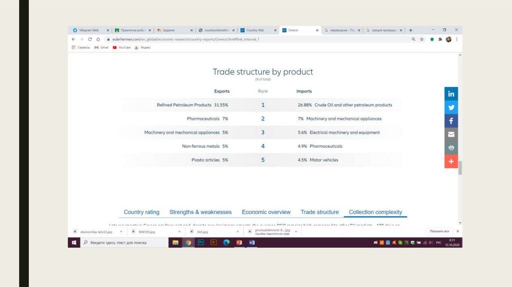Open Chrome three-dot menu
The width and height of the screenshot is (512, 287).
456,39
